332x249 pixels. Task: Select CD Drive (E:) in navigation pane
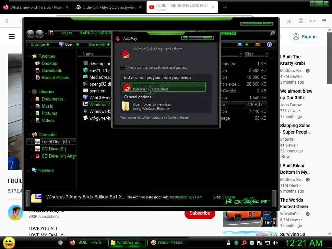tap(53, 149)
